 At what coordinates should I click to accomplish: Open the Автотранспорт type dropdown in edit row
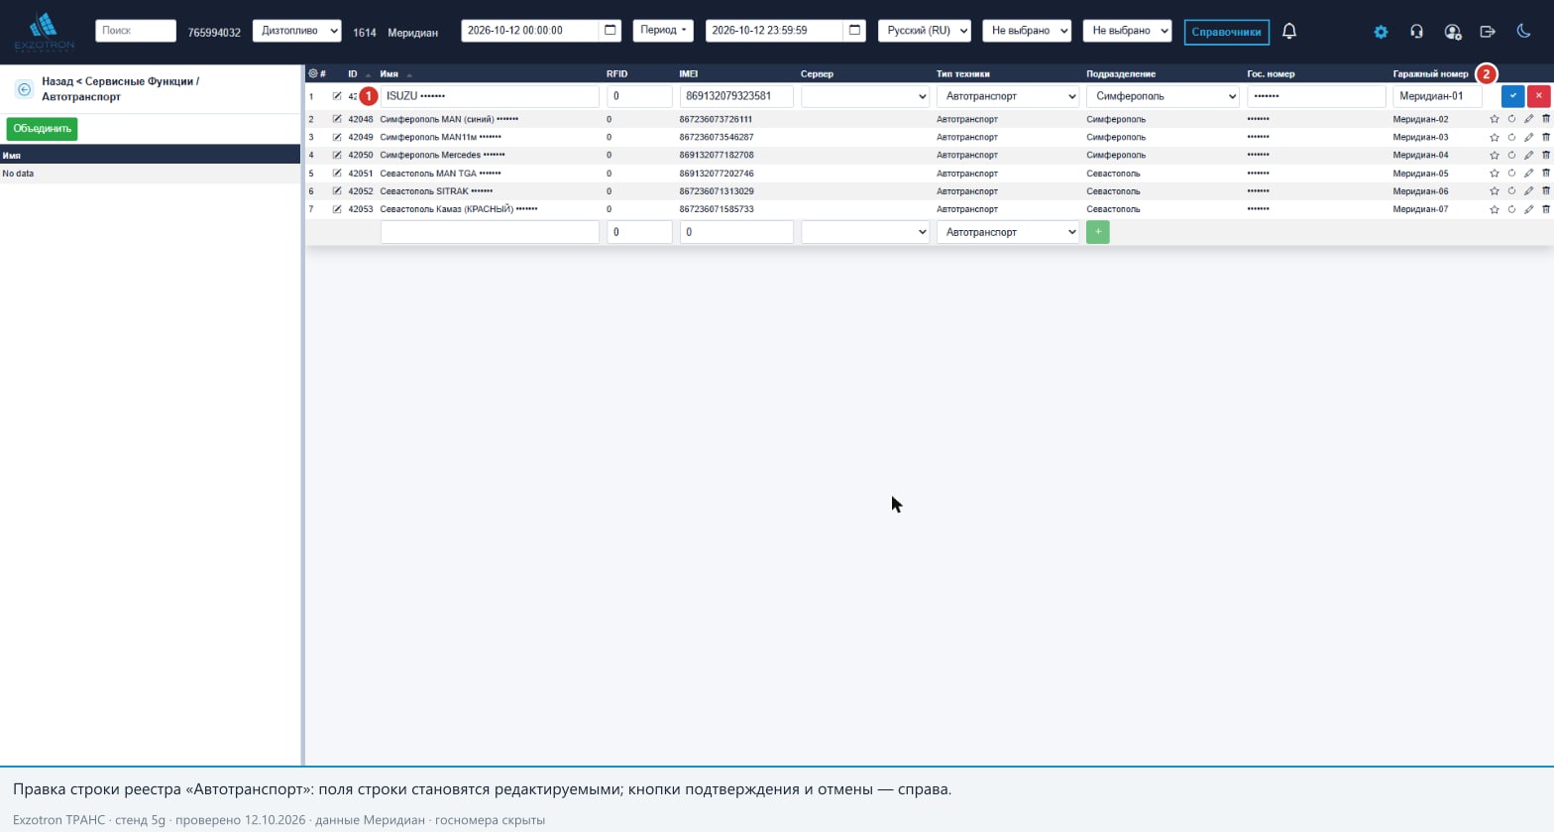[x=1008, y=96]
